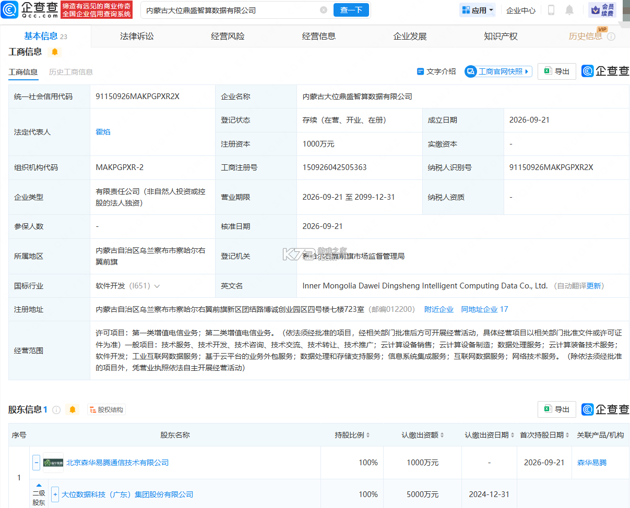Image resolution: width=630 pixels, height=508 pixels.
Task: Switch to 法律诉讼 tab
Action: pos(137,36)
